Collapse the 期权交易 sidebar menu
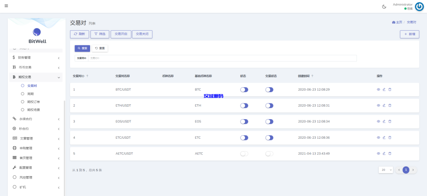The height and width of the screenshot is (196, 427). (36, 77)
